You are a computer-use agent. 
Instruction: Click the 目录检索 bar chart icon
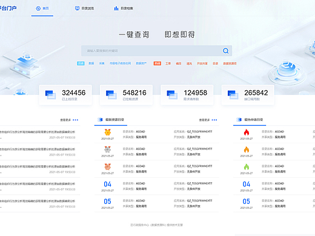click(x=116, y=8)
